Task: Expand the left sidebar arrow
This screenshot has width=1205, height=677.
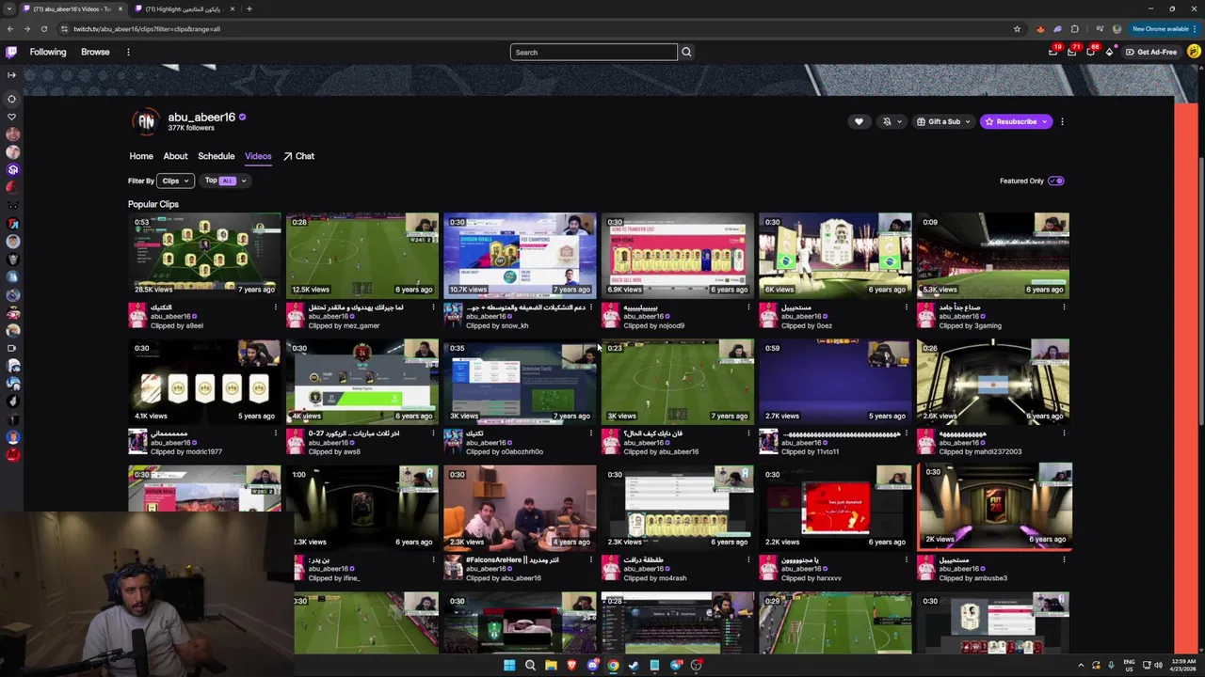Action: [11, 74]
